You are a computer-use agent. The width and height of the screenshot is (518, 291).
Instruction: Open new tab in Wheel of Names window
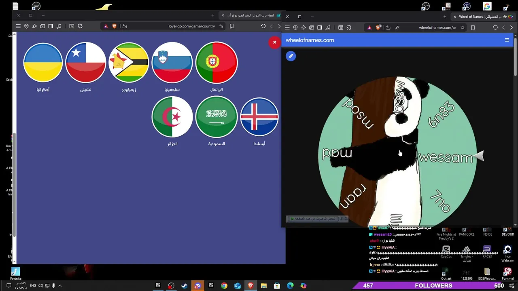[x=445, y=17]
